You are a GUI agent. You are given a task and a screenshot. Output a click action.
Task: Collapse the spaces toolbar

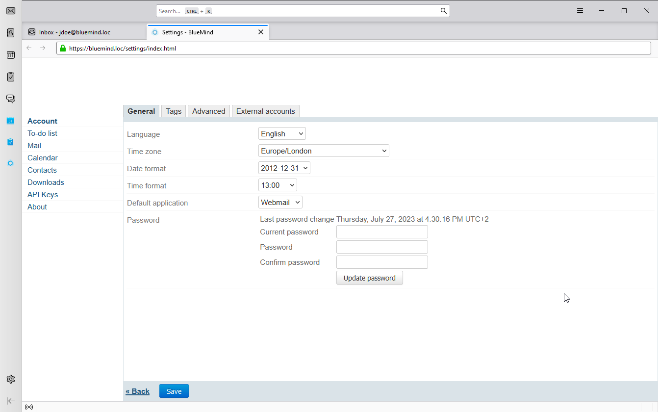click(10, 401)
